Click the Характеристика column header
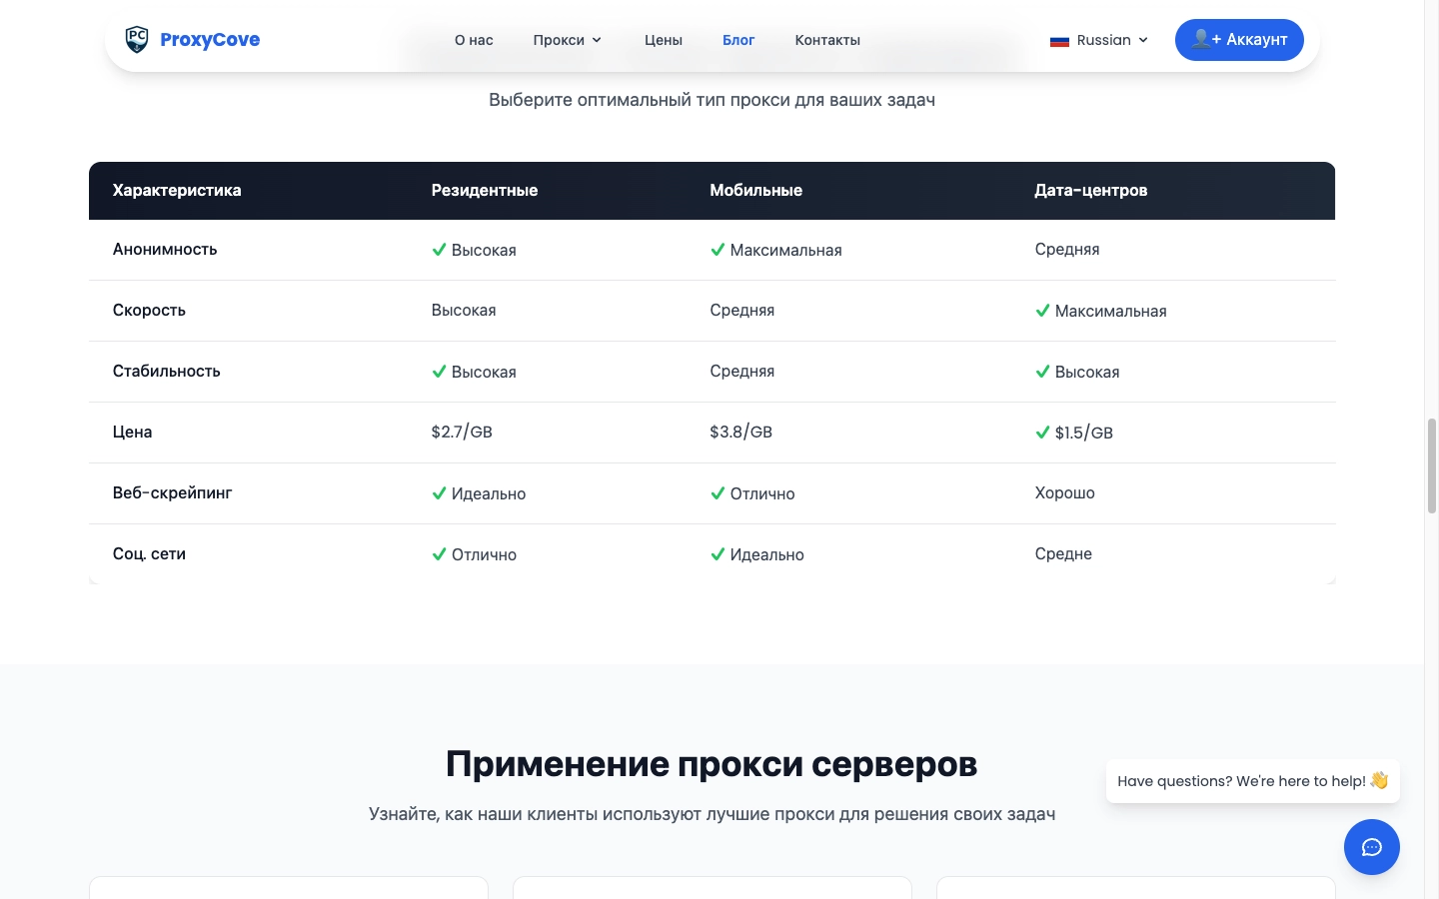This screenshot has width=1439, height=899. 177,190
